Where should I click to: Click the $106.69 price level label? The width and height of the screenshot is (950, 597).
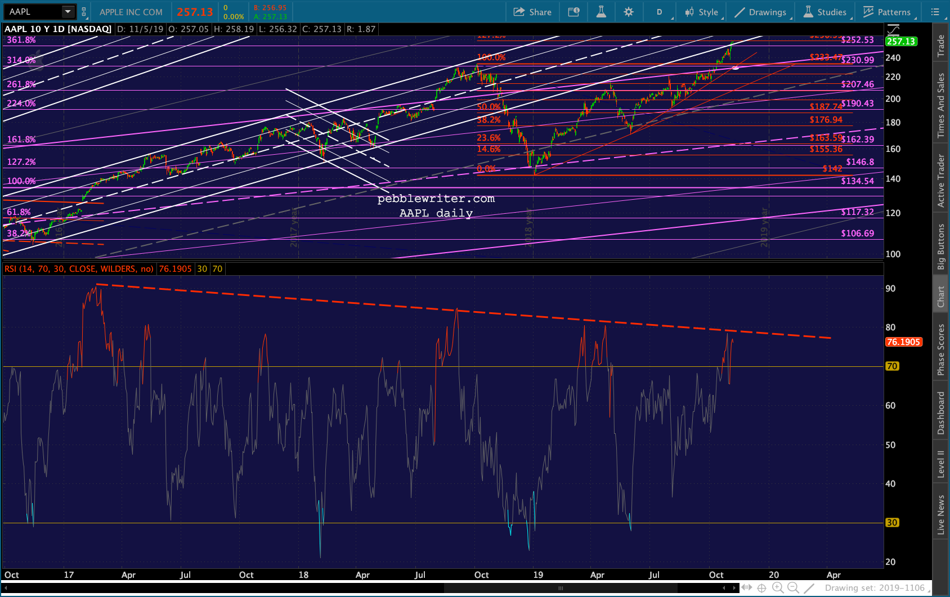tap(857, 234)
